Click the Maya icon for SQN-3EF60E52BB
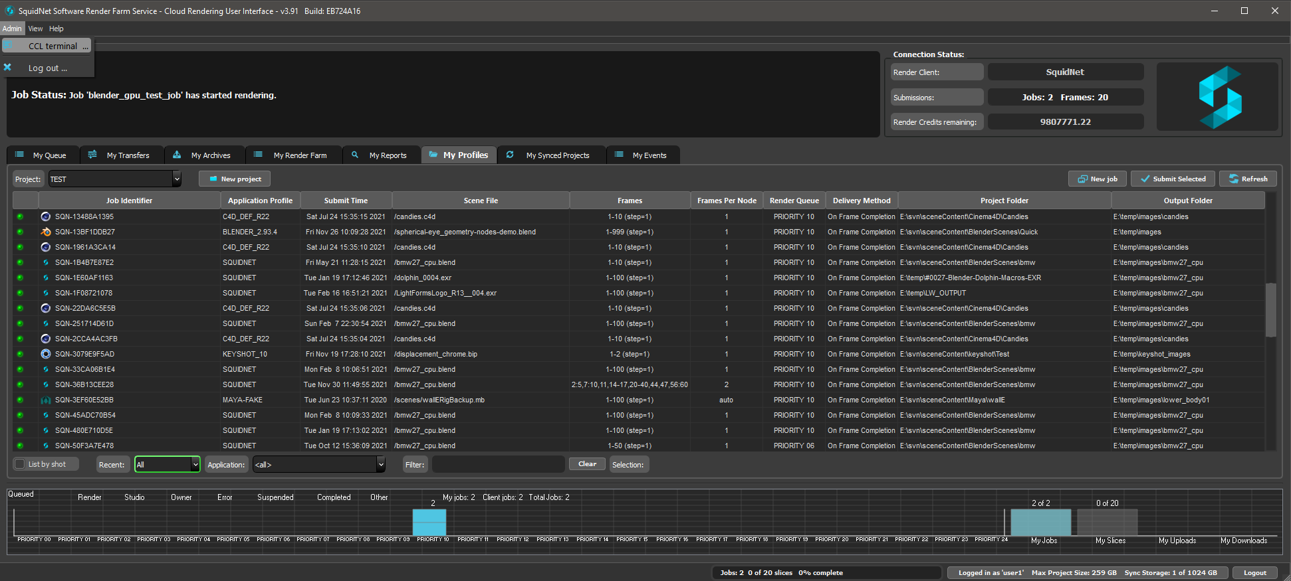 coord(45,400)
